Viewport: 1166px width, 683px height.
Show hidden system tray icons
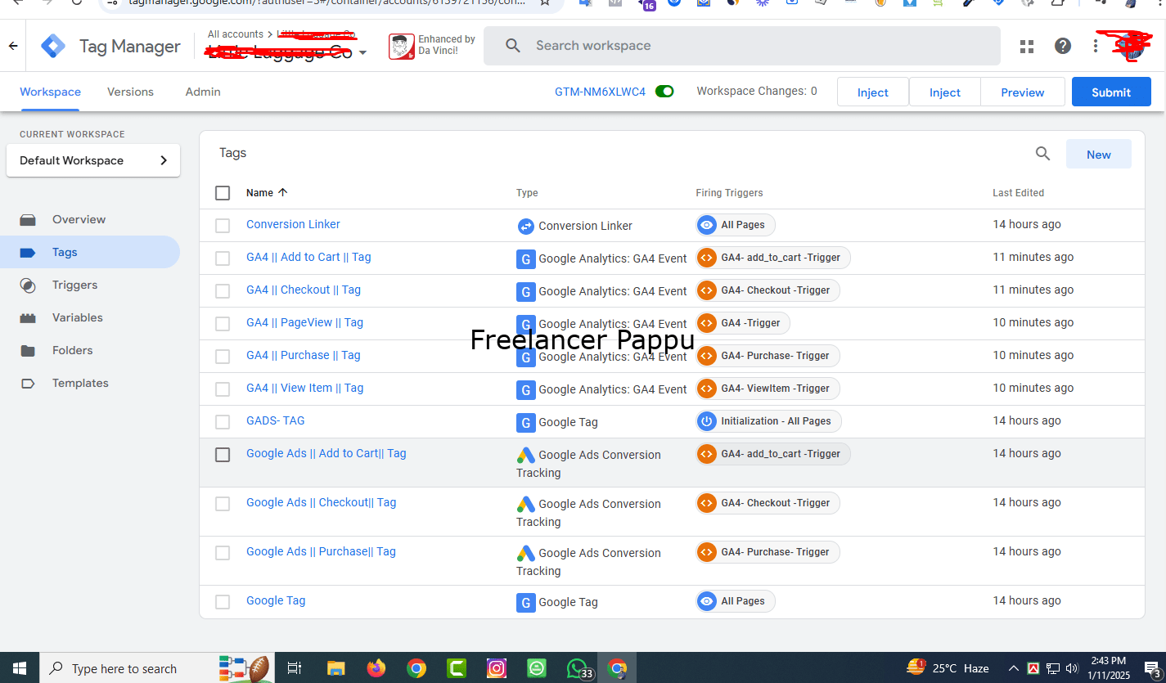[x=1013, y=668]
